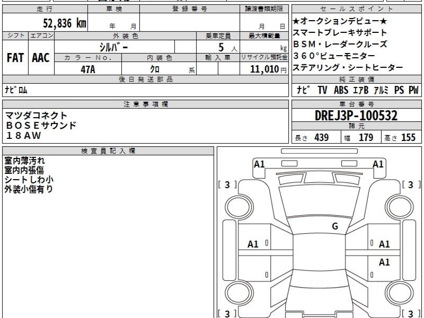Click the rear-right tire rating [3]
This screenshot has height=318, width=424.
[x=411, y=313]
